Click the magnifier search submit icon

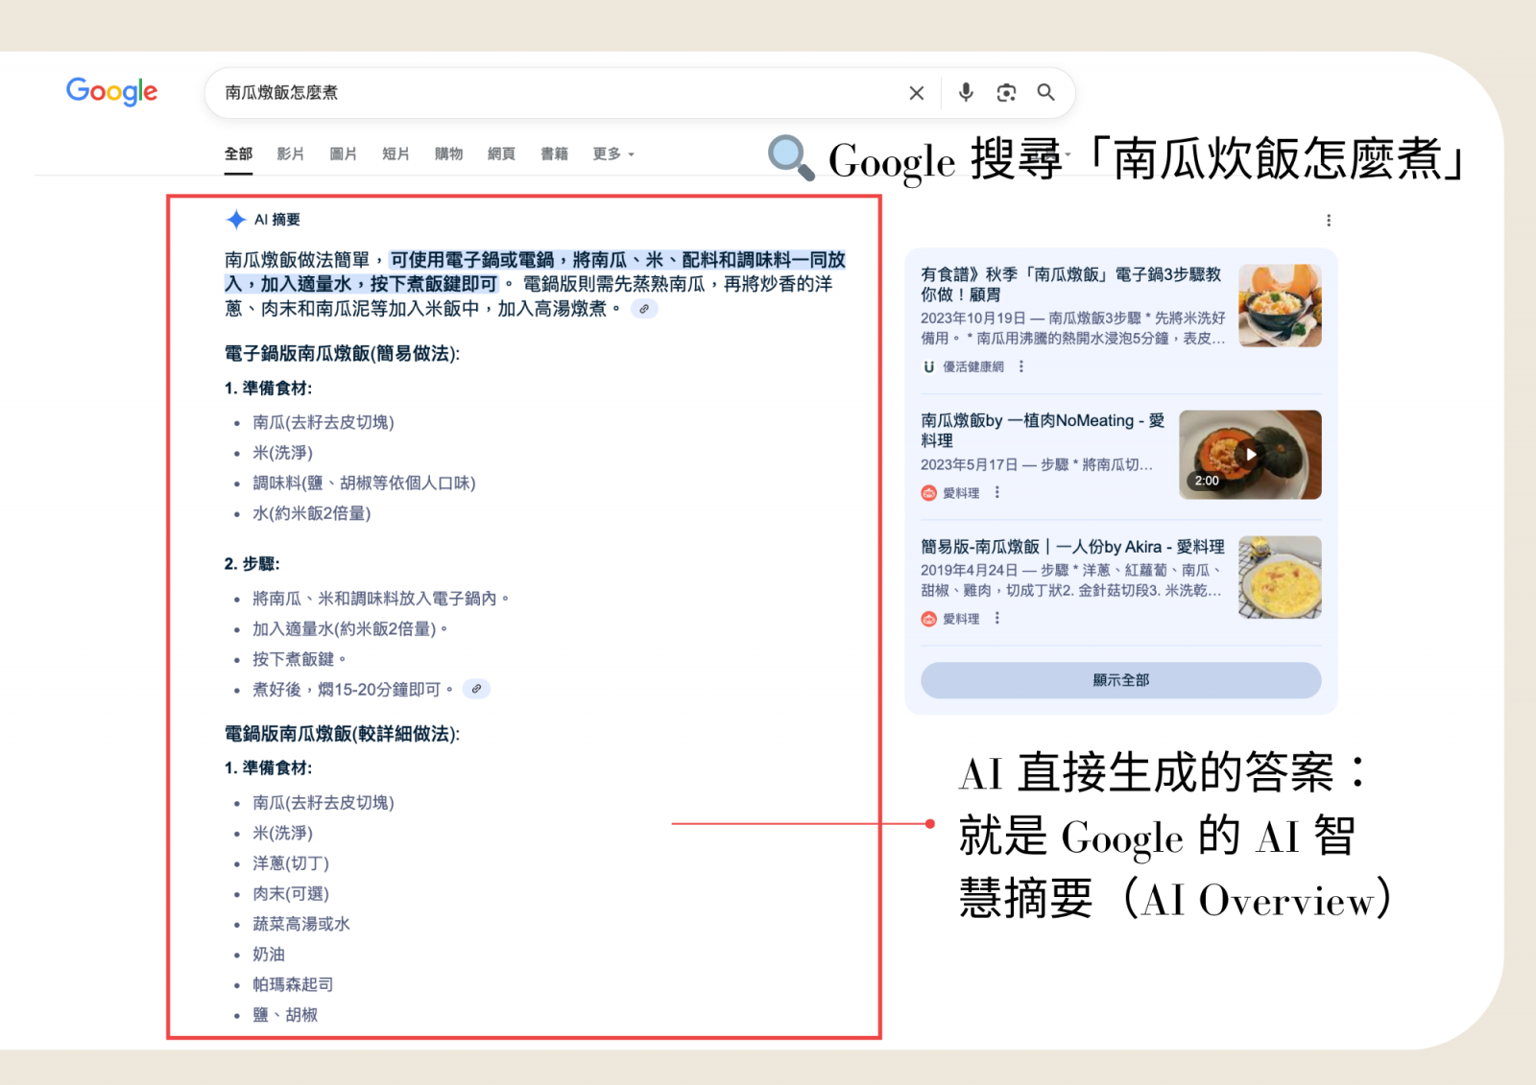1045,92
